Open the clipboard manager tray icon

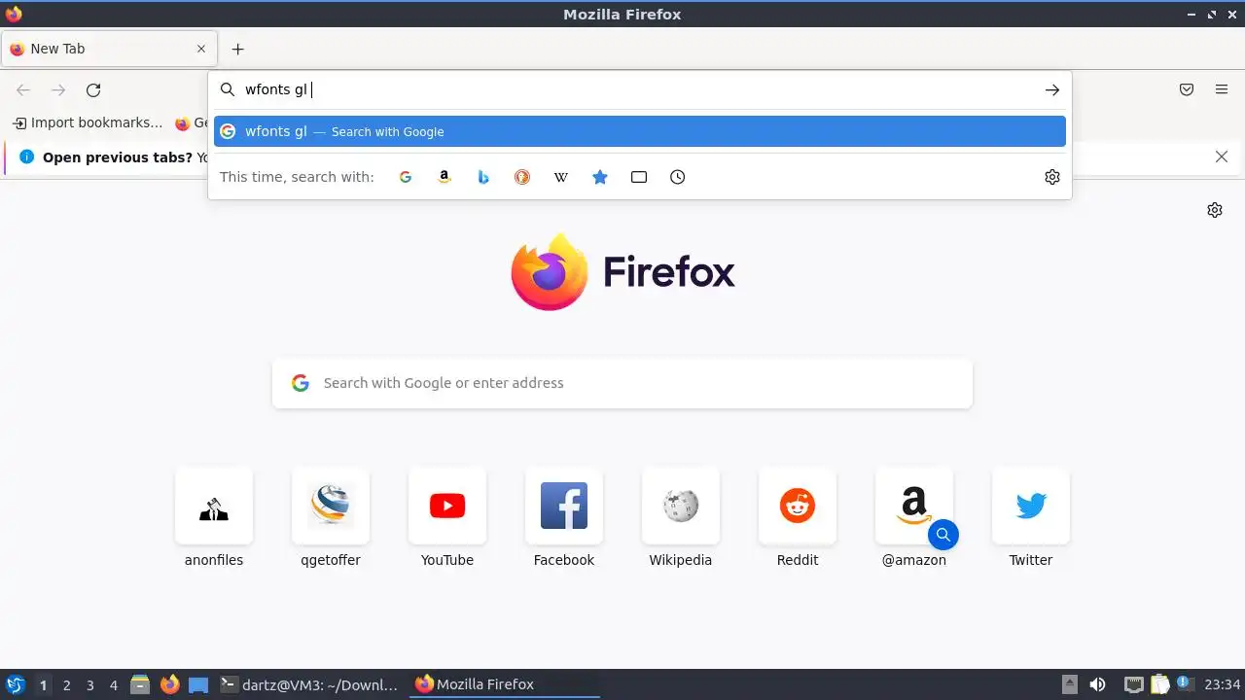click(x=1159, y=684)
